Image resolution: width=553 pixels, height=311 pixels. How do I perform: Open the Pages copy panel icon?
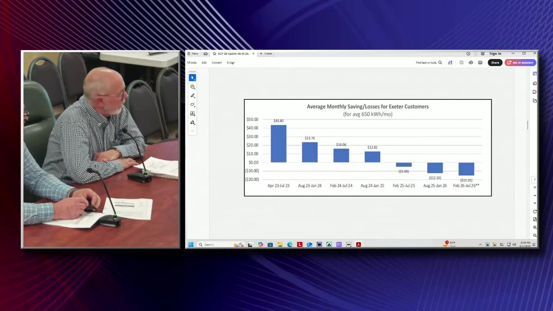pos(535,101)
